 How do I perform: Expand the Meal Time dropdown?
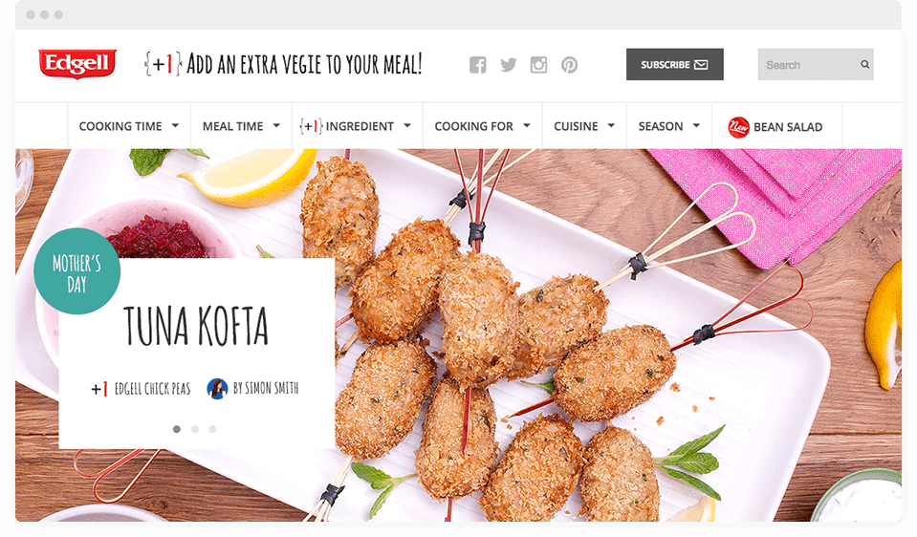tap(242, 126)
